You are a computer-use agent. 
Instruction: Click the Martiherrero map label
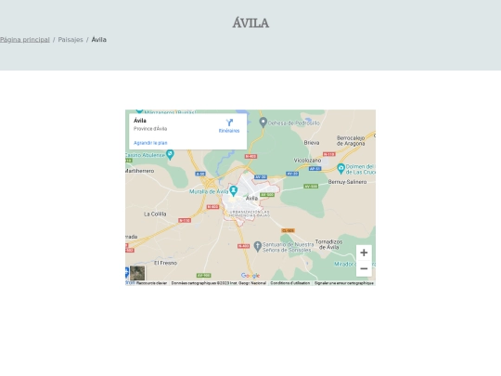pyautogui.click(x=139, y=171)
